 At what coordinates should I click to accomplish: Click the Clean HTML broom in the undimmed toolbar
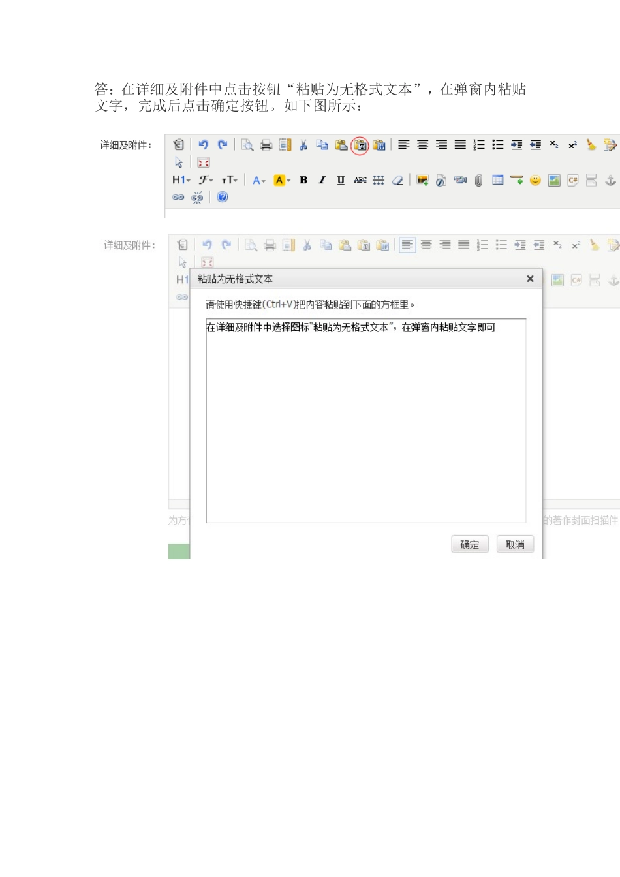591,145
